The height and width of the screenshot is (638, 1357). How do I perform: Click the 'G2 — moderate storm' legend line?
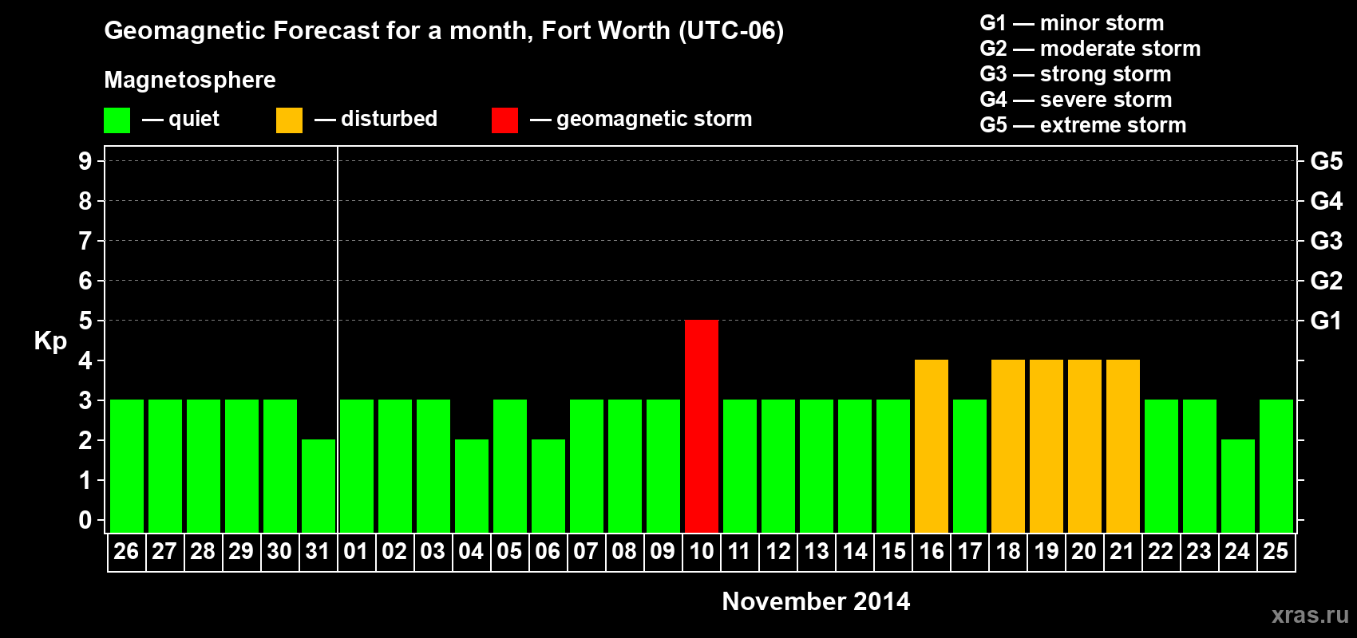pos(1090,49)
